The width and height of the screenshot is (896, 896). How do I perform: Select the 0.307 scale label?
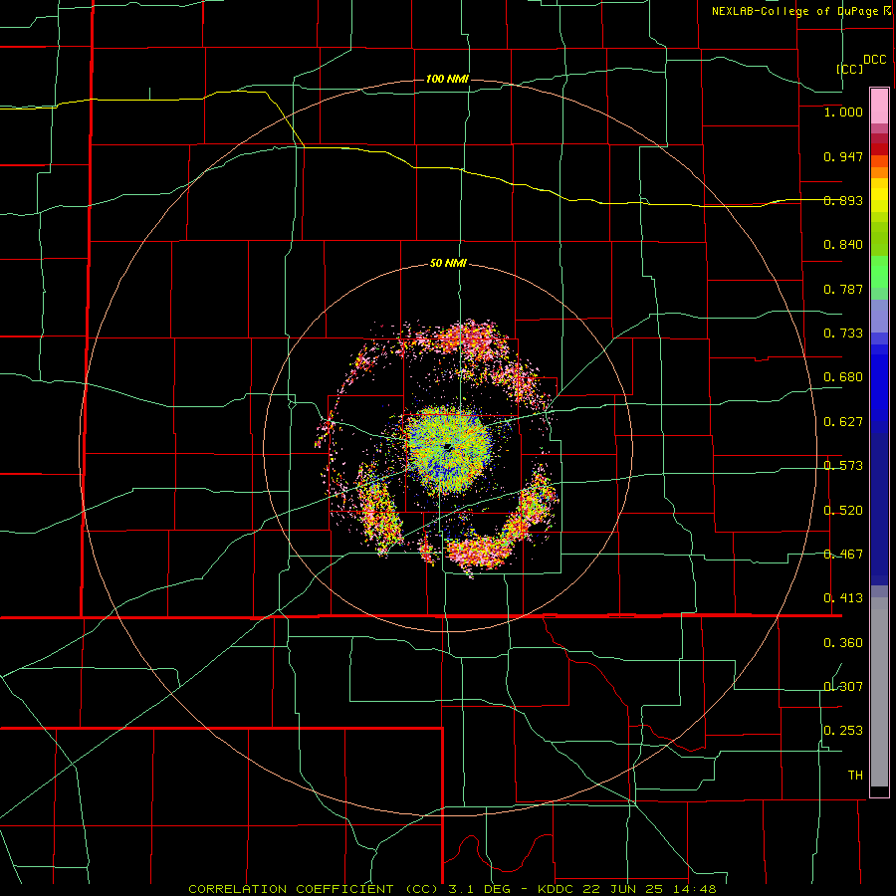(843, 686)
